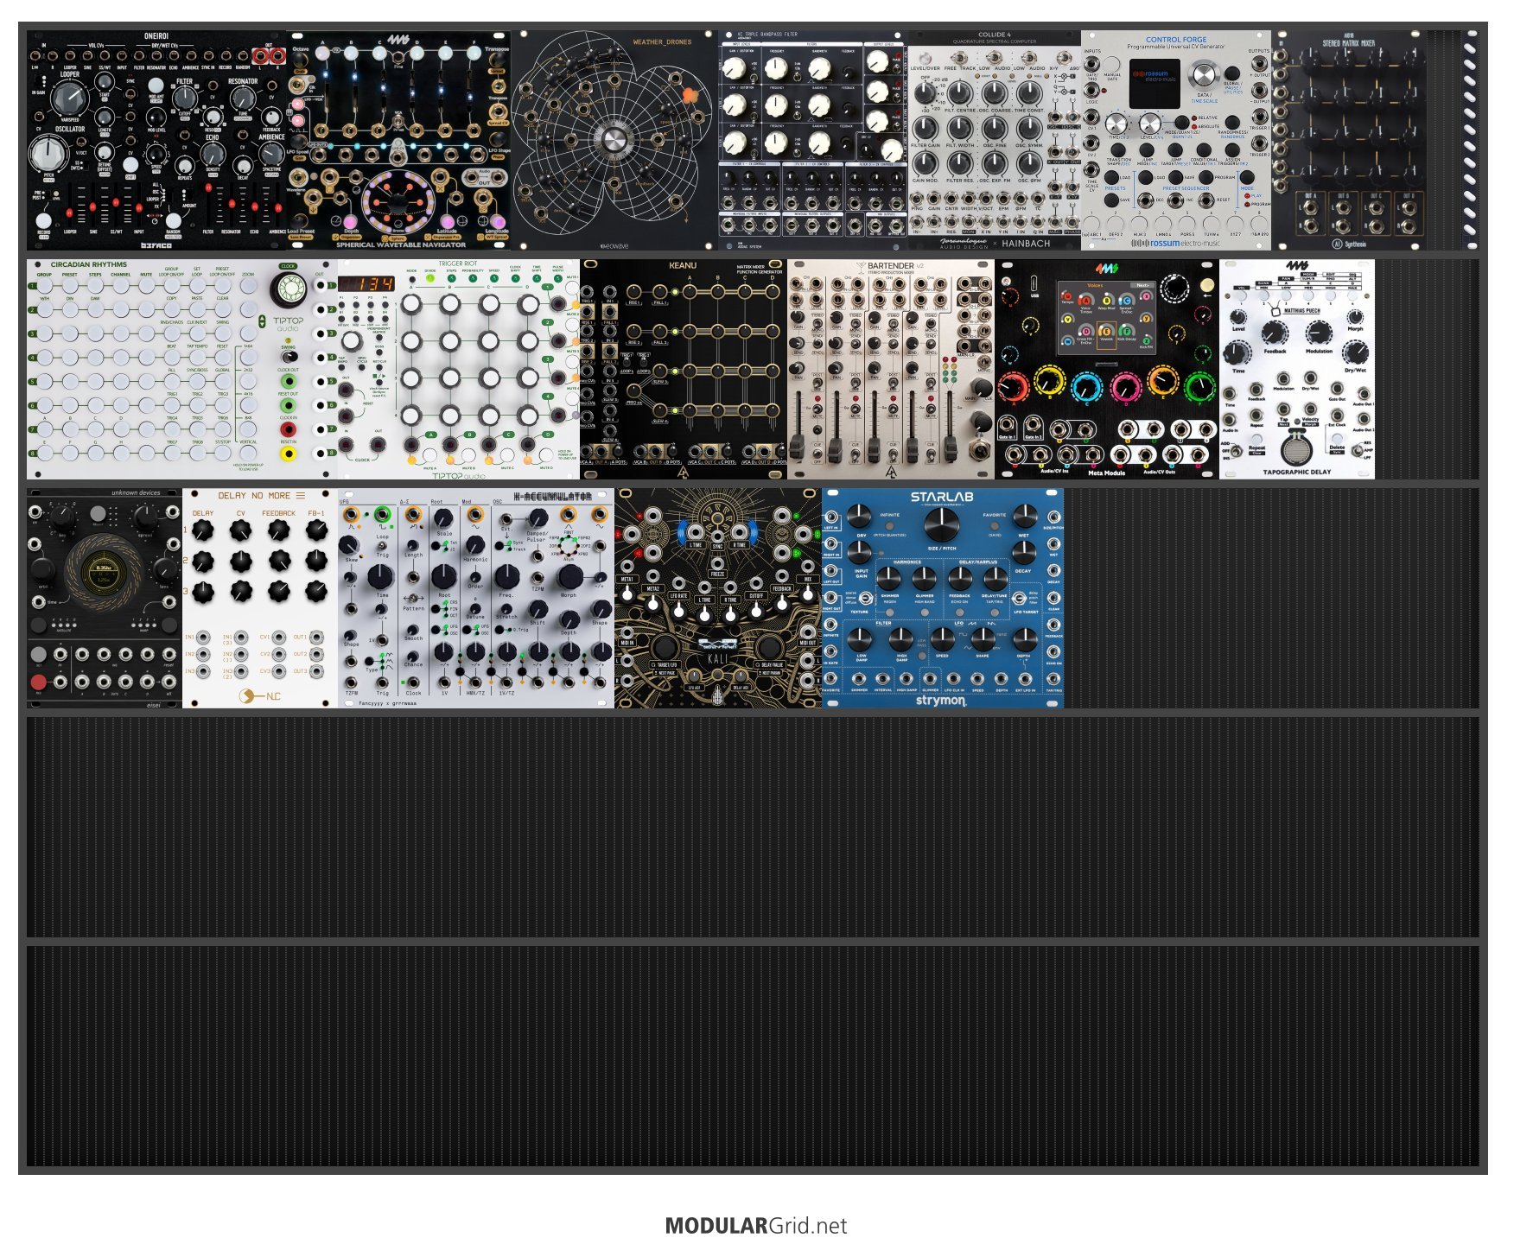Click the rossum electro-music logo at the module bottom

click(1175, 244)
